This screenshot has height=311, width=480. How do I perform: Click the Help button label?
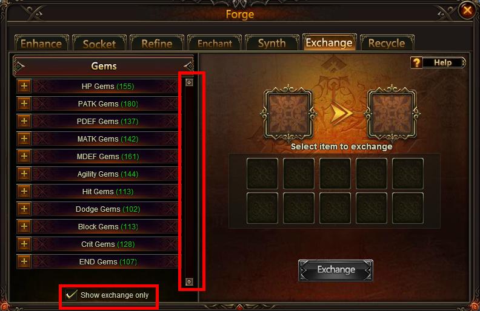tap(443, 63)
